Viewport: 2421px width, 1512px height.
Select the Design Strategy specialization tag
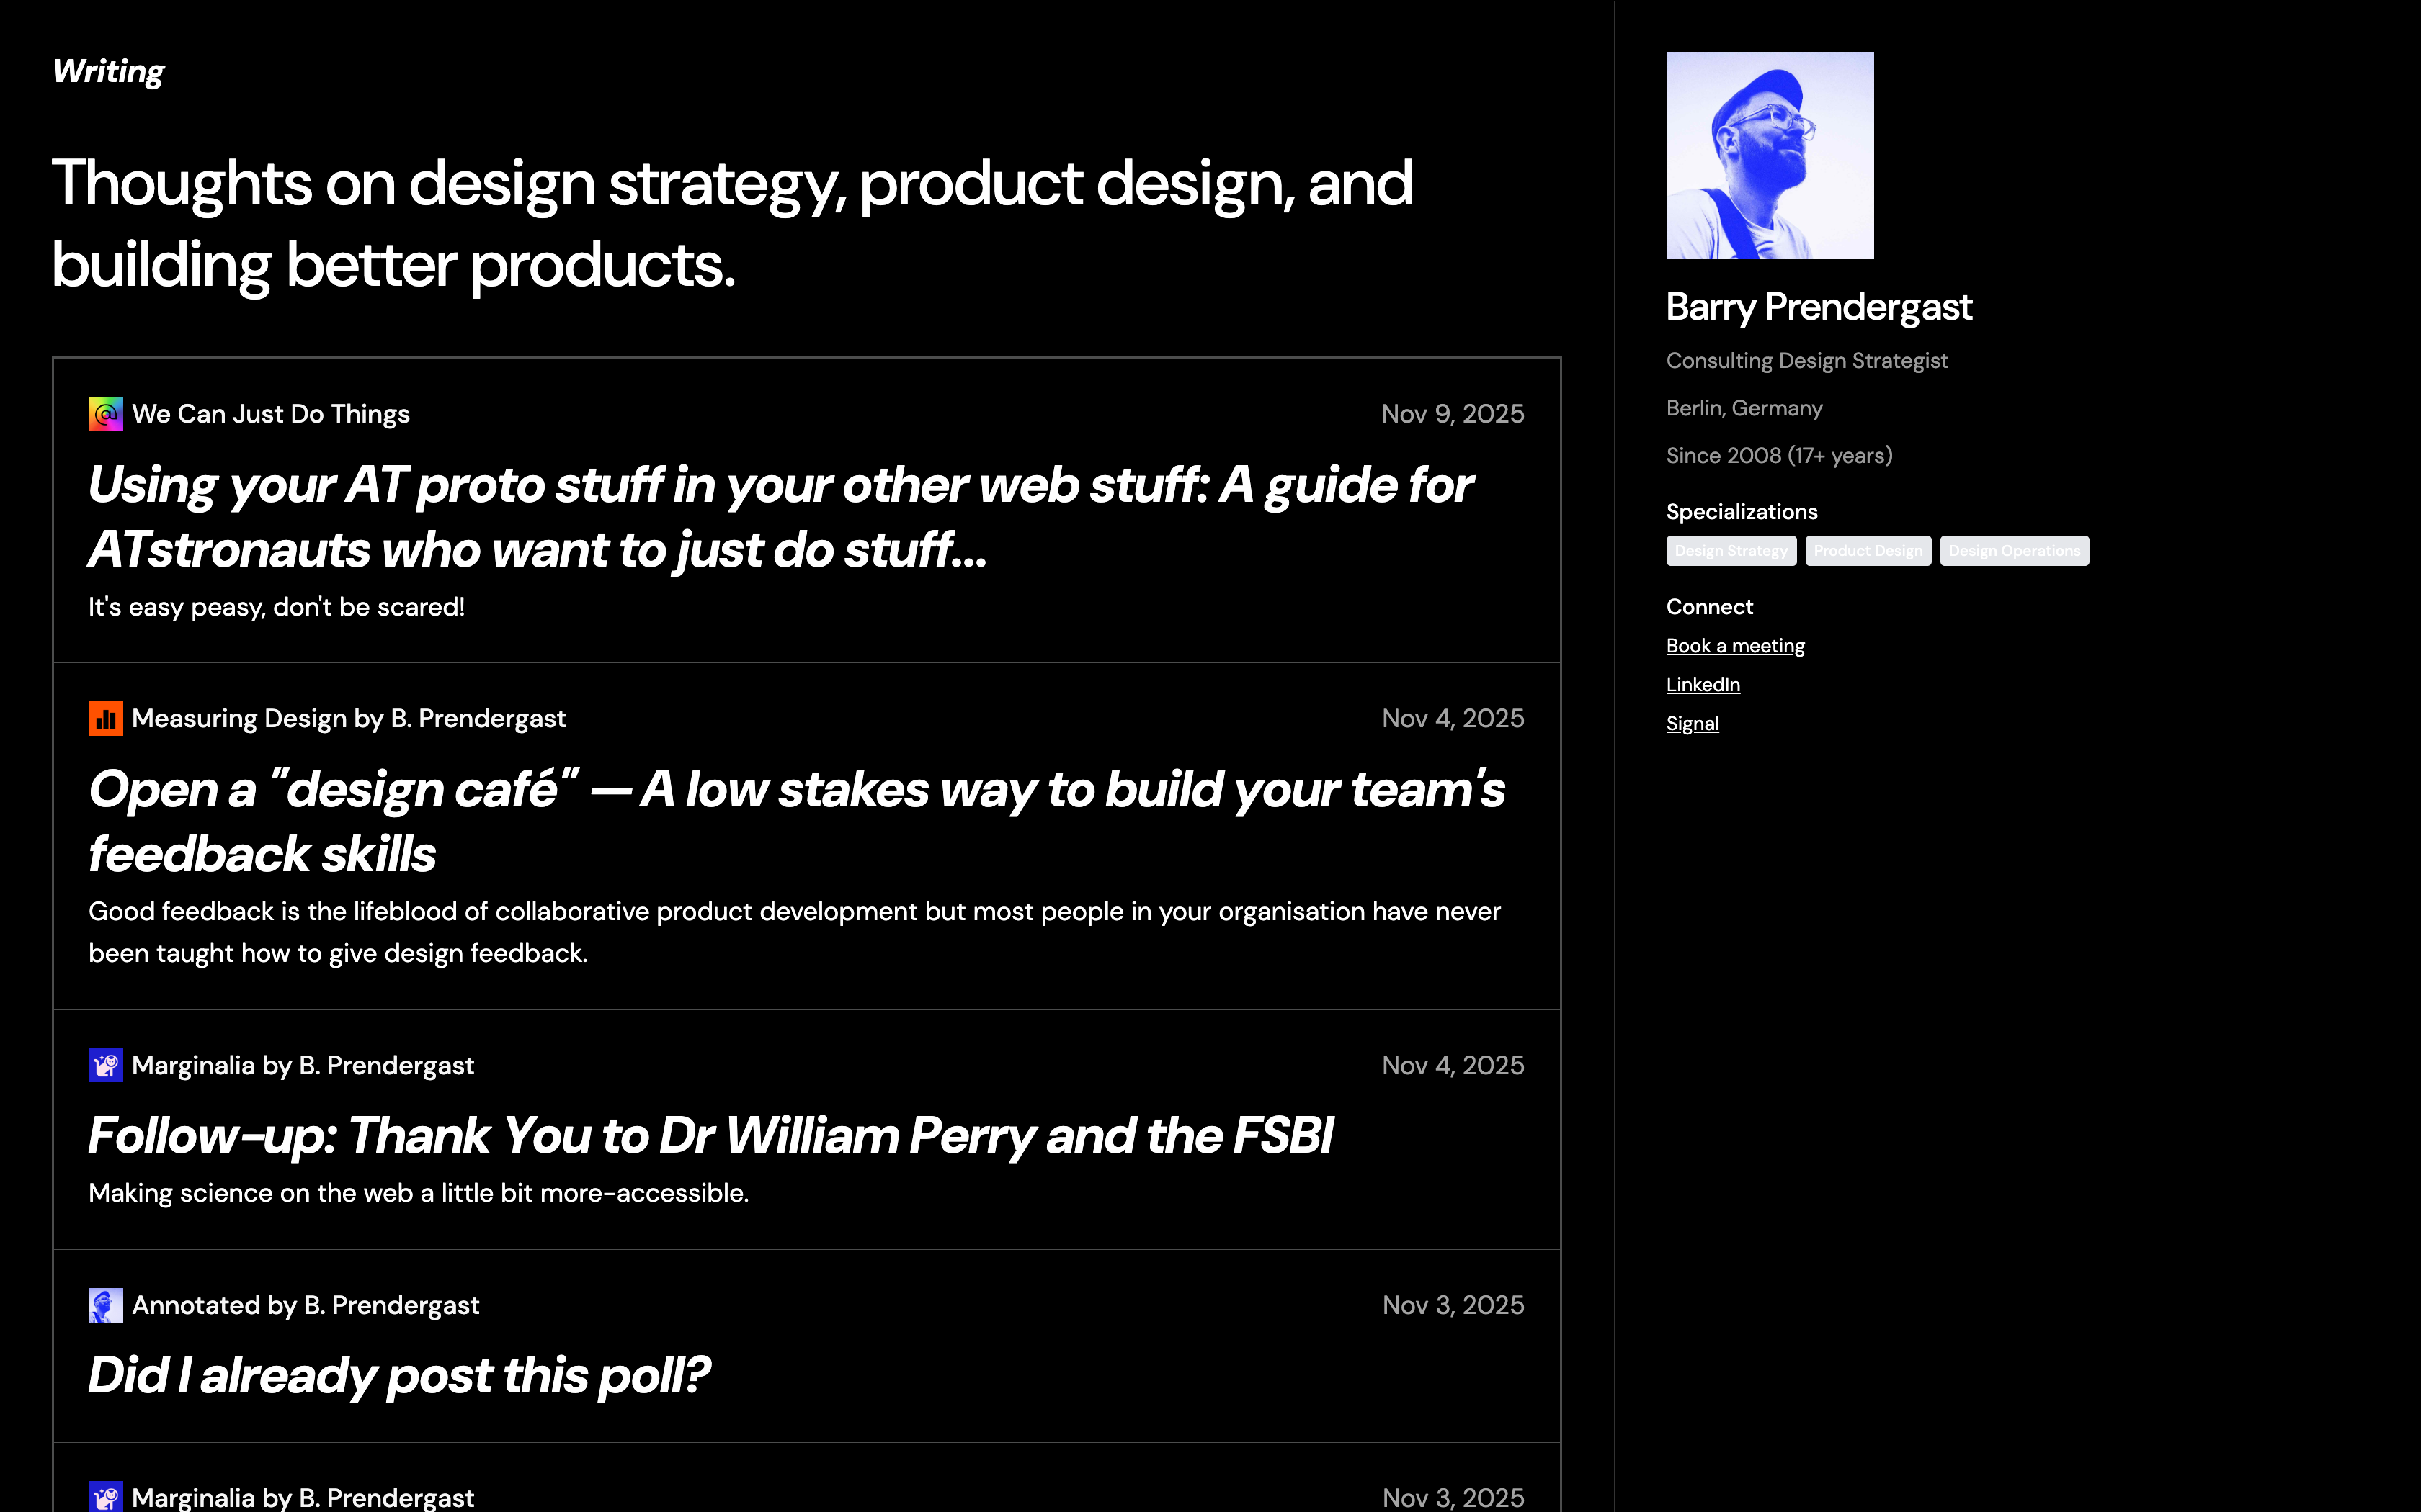click(x=1731, y=551)
